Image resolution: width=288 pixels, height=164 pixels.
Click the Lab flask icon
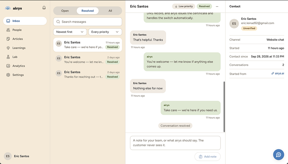(x=8, y=57)
